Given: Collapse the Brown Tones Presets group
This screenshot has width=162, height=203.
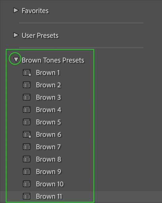Looking at the screenshot, I should tap(16, 60).
